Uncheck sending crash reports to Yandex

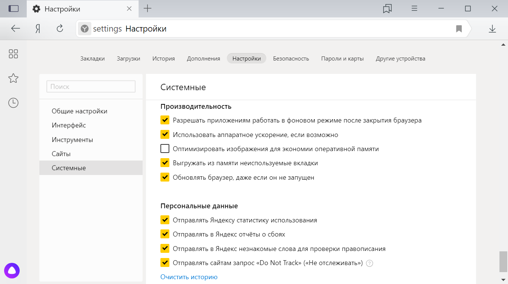coord(165,234)
